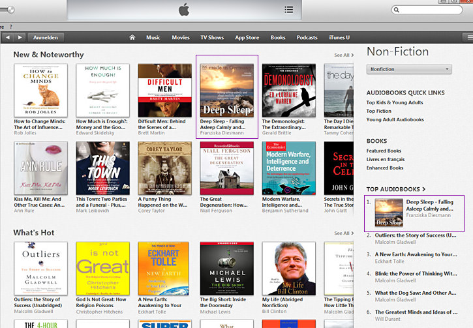Click author name Benjamin Sutherland
Image resolution: width=473 pixels, height=328 pixels.
pos(285,211)
